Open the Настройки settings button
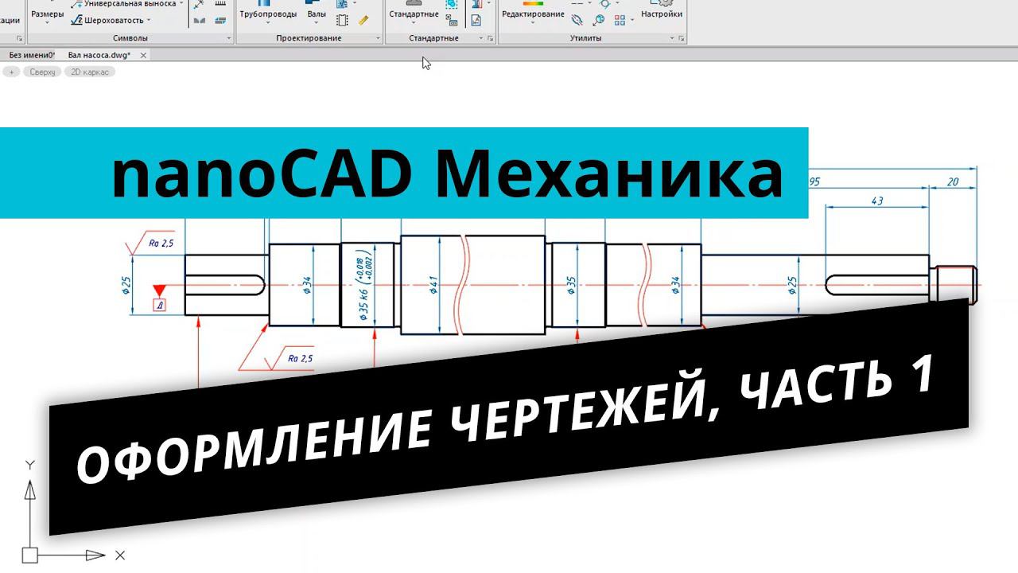This screenshot has height=573, width=1018. coord(662,11)
